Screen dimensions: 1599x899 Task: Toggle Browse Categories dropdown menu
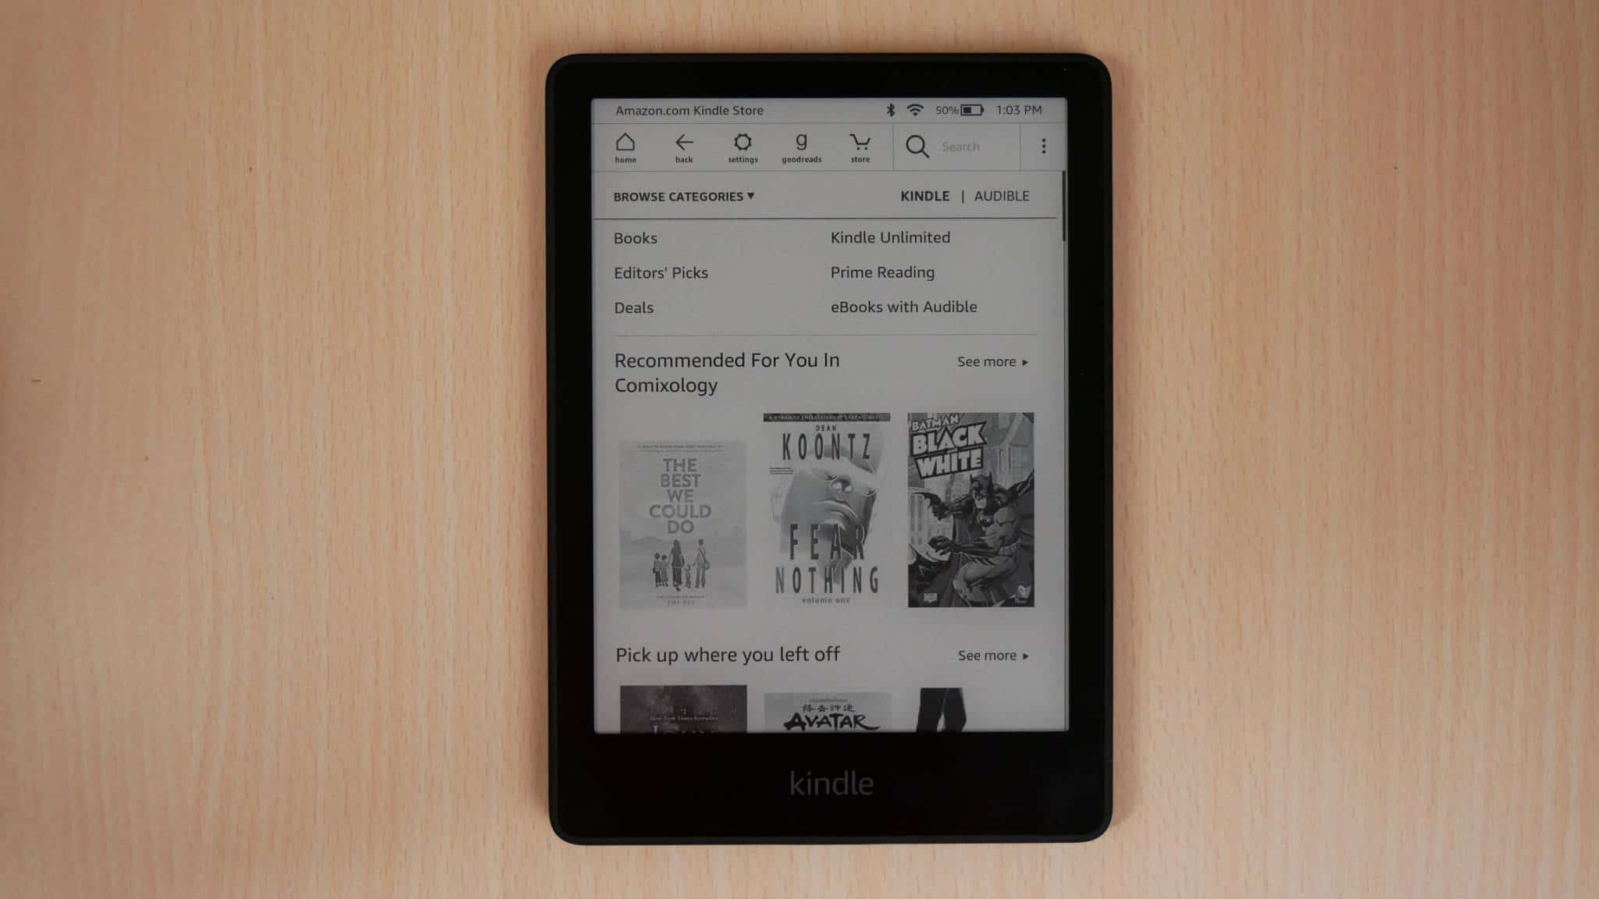[684, 195]
